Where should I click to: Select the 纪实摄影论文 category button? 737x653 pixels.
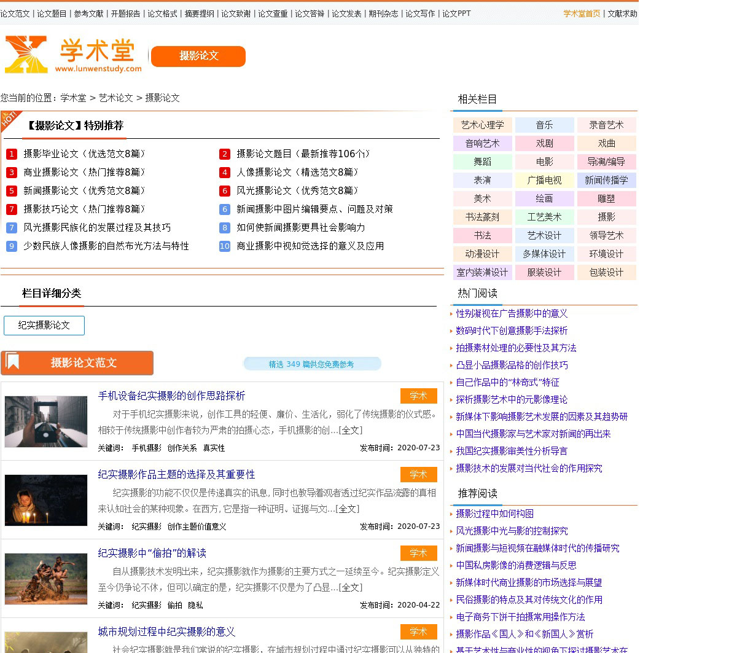(44, 326)
